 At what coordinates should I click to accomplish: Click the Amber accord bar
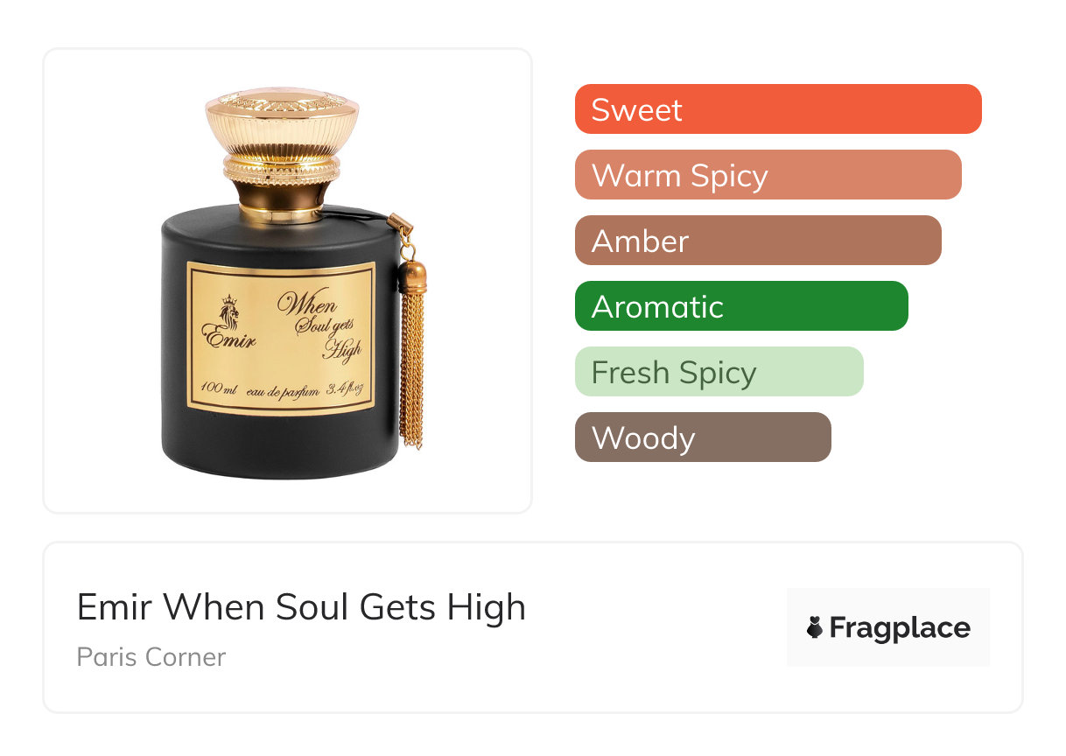tap(758, 241)
